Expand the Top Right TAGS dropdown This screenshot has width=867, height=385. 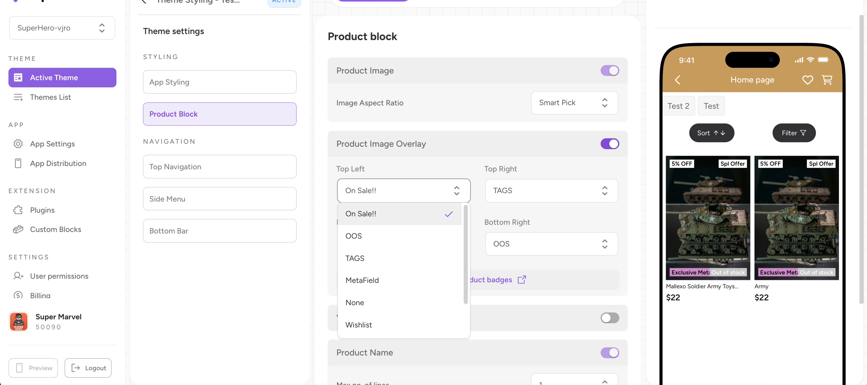tap(551, 191)
